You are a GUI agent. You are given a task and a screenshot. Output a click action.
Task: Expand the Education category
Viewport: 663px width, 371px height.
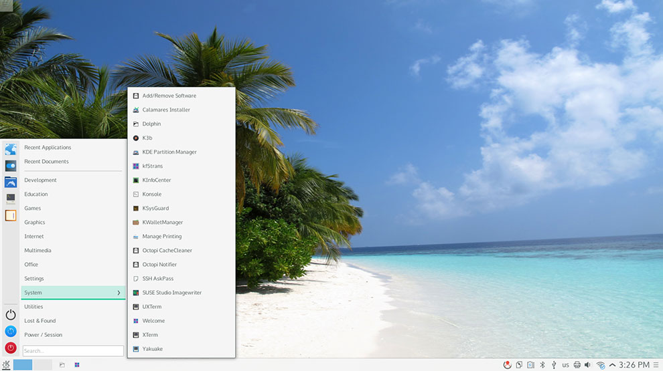[x=72, y=194]
